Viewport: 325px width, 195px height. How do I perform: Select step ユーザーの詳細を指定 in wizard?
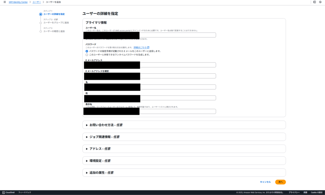pos(54,14)
